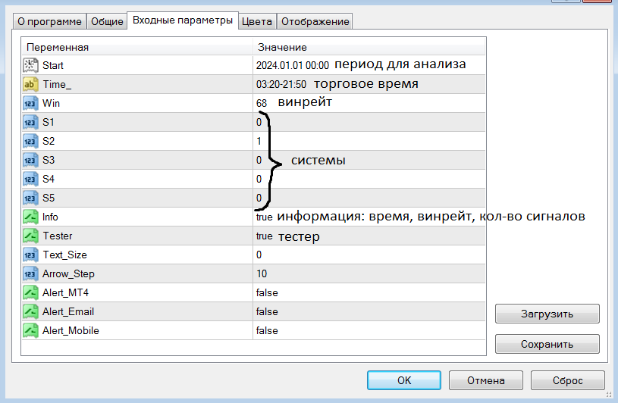Click the S1 variable name

click(49, 122)
